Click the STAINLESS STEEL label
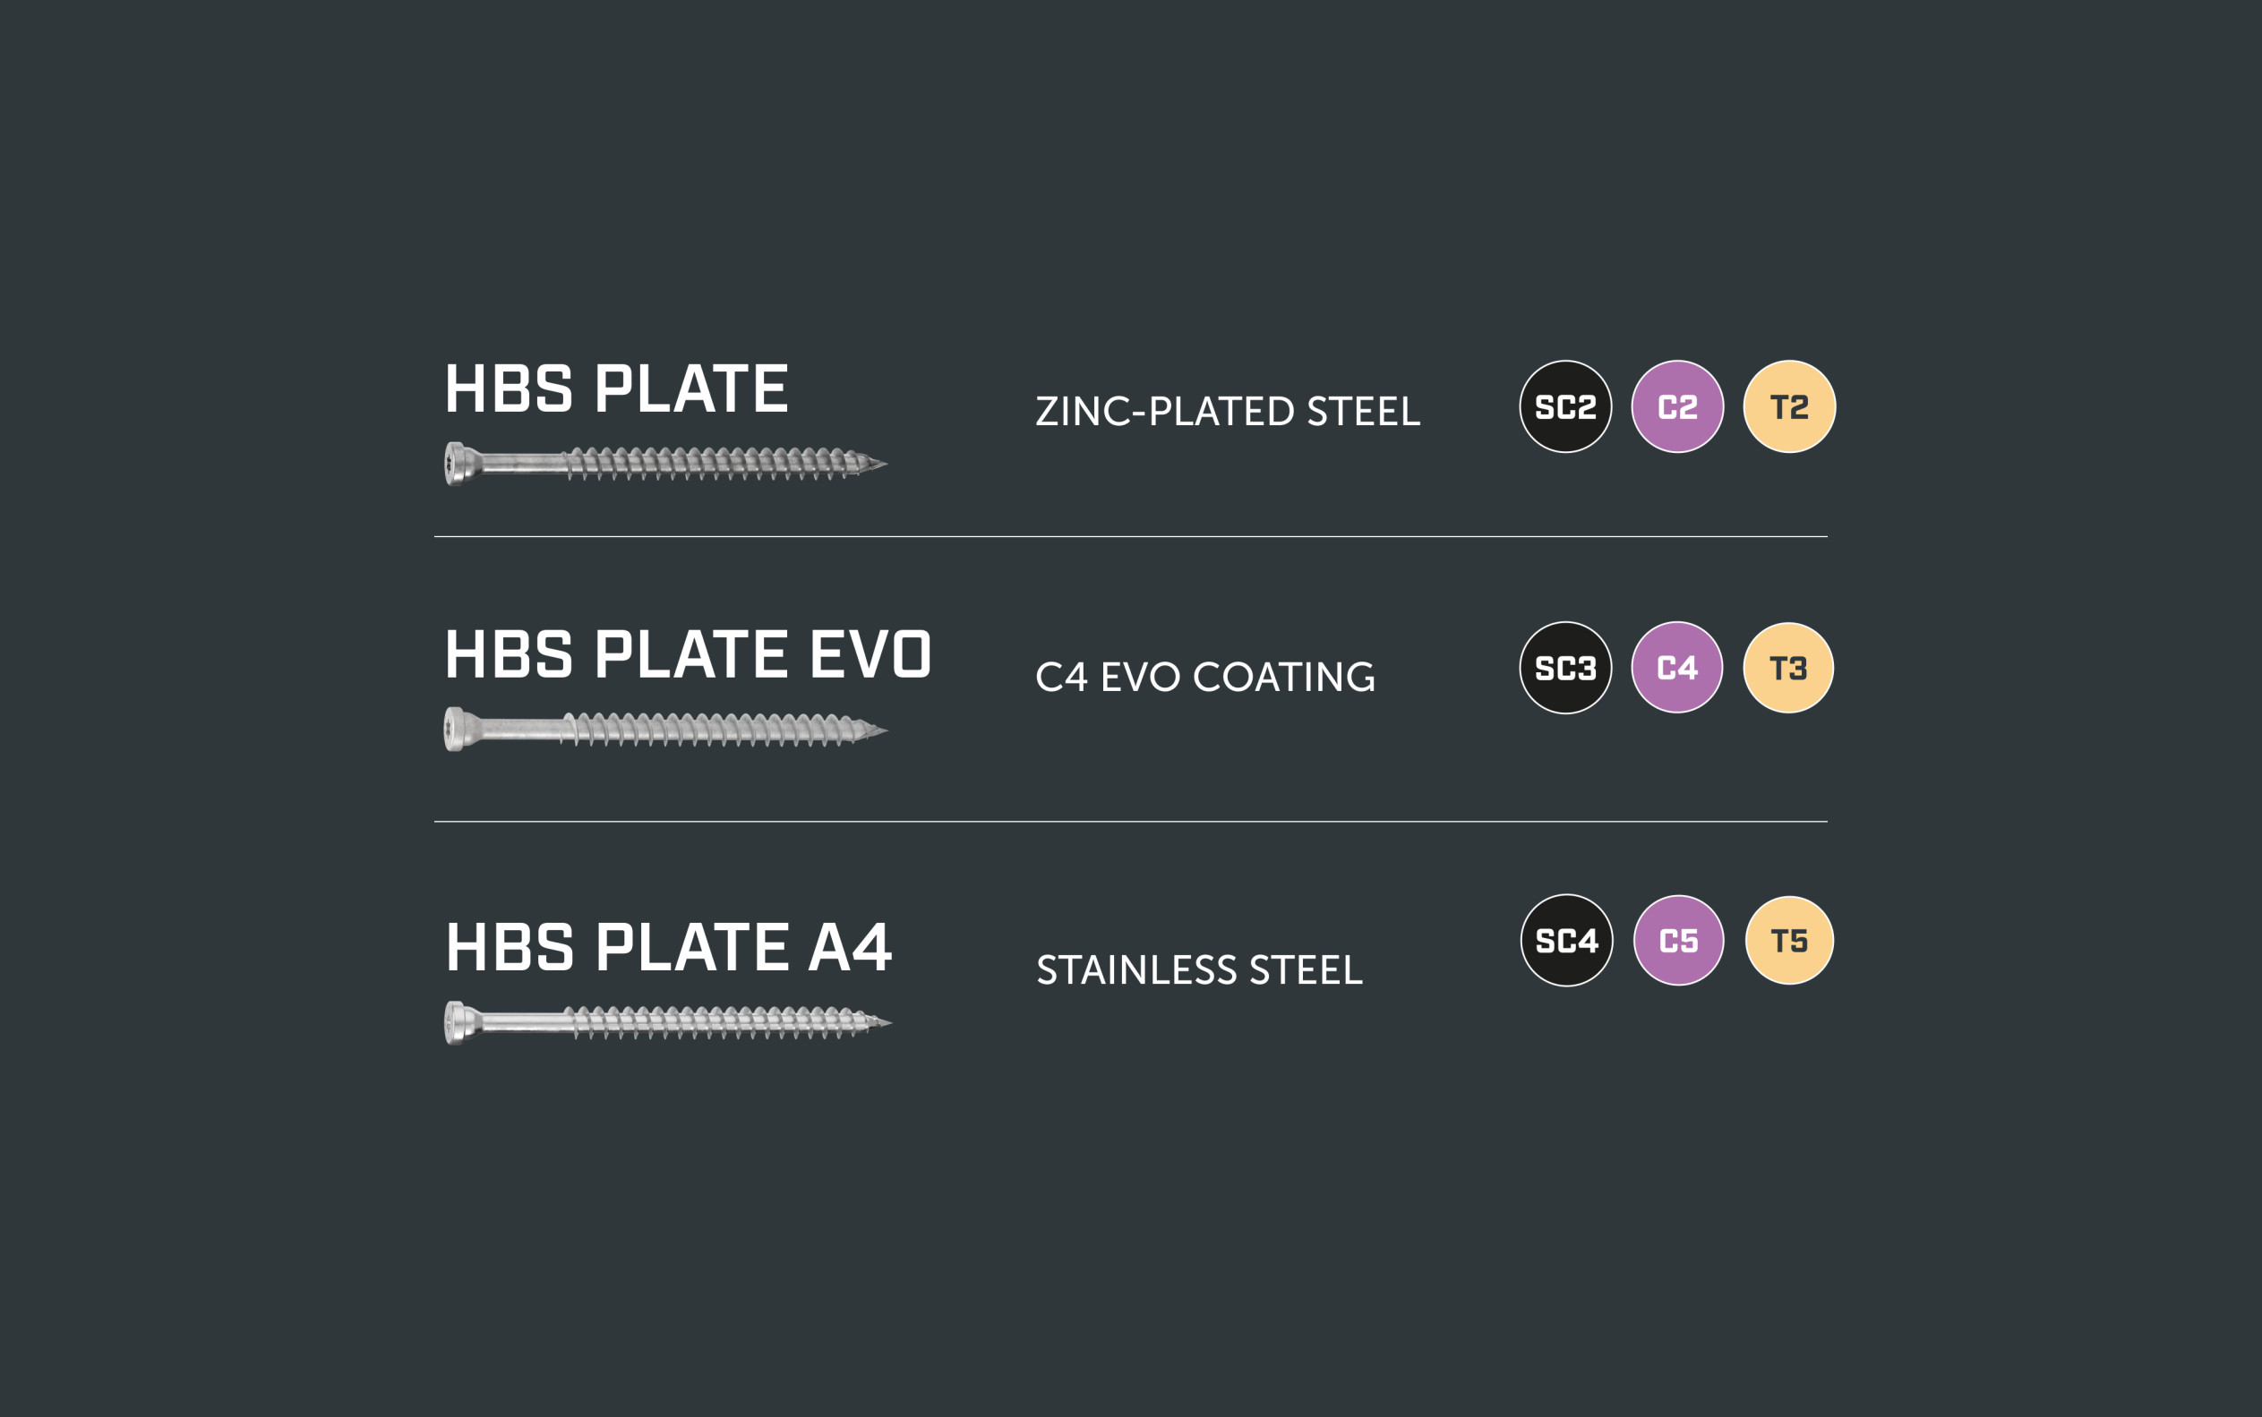The image size is (2262, 1417). 1199,970
